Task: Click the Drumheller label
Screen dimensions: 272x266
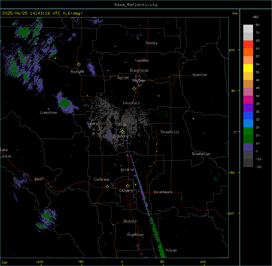Action: (x=201, y=154)
